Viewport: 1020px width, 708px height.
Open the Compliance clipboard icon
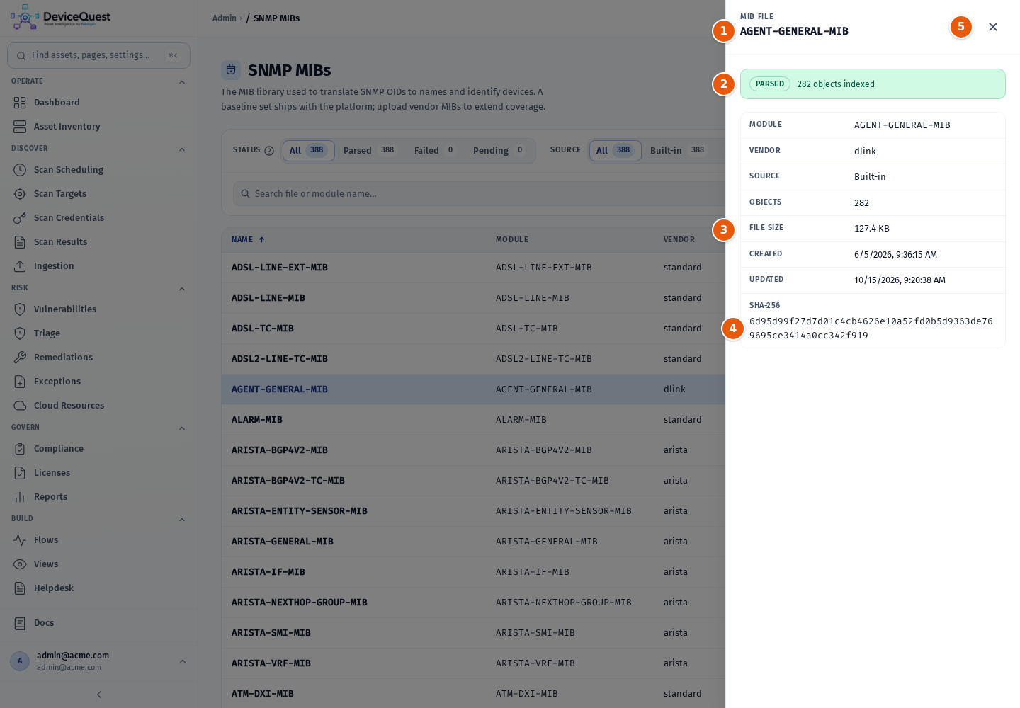[20, 449]
